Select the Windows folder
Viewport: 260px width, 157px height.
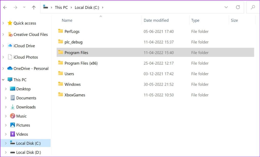pyautogui.click(x=72, y=84)
